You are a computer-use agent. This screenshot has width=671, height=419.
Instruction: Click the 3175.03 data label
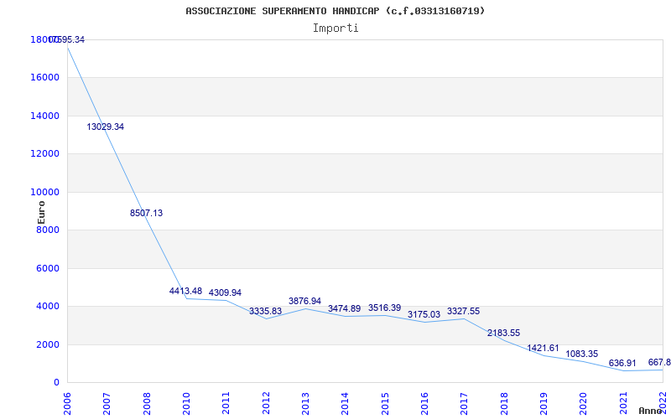pyautogui.click(x=424, y=315)
